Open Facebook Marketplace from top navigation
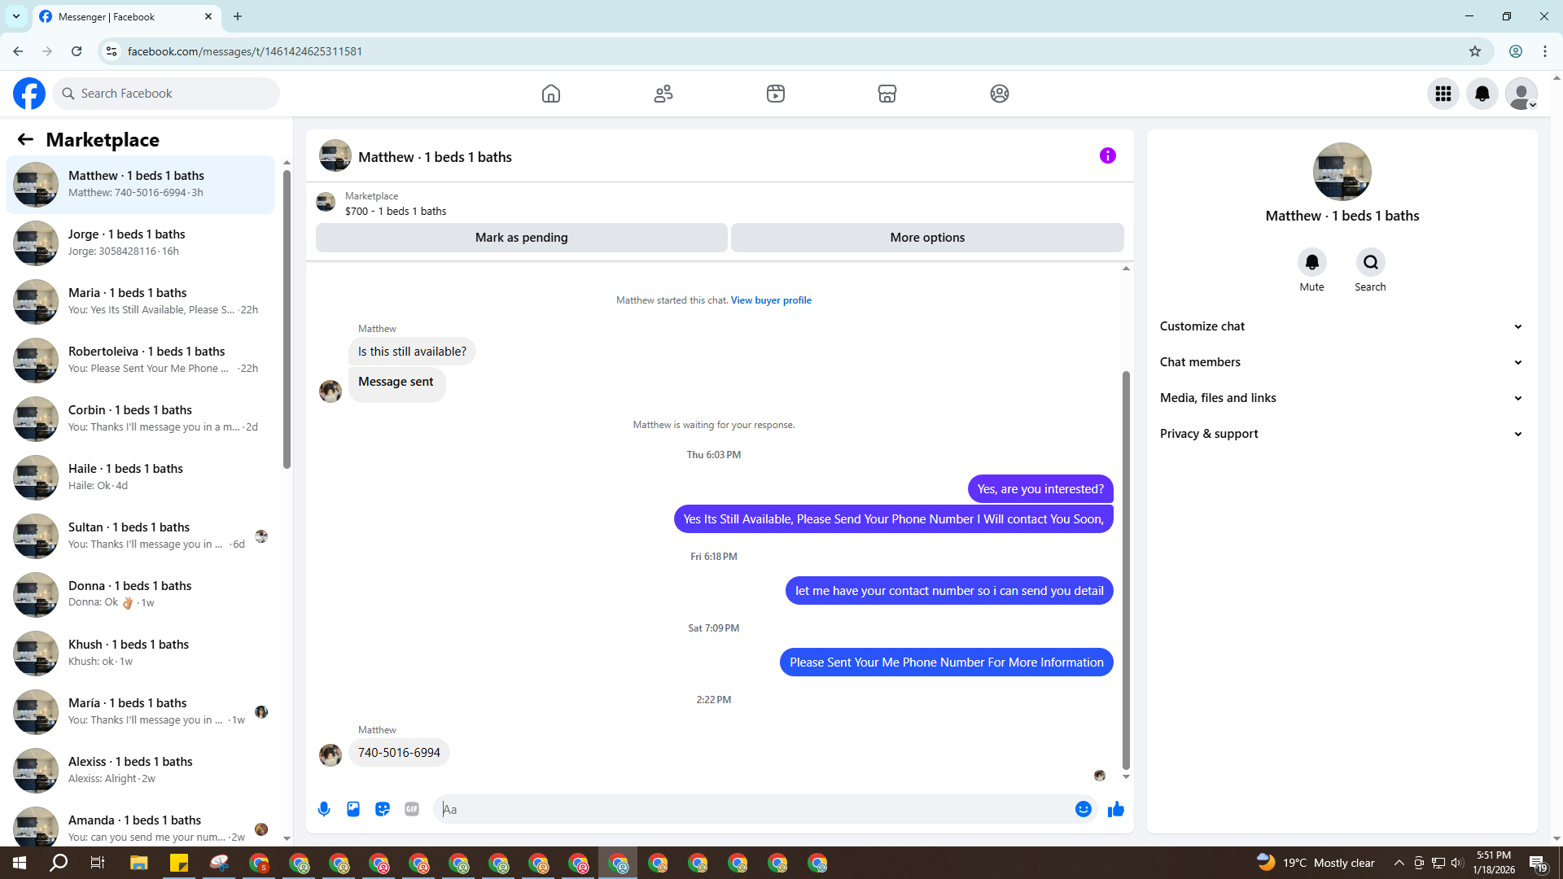Image resolution: width=1563 pixels, height=879 pixels. 887,94
